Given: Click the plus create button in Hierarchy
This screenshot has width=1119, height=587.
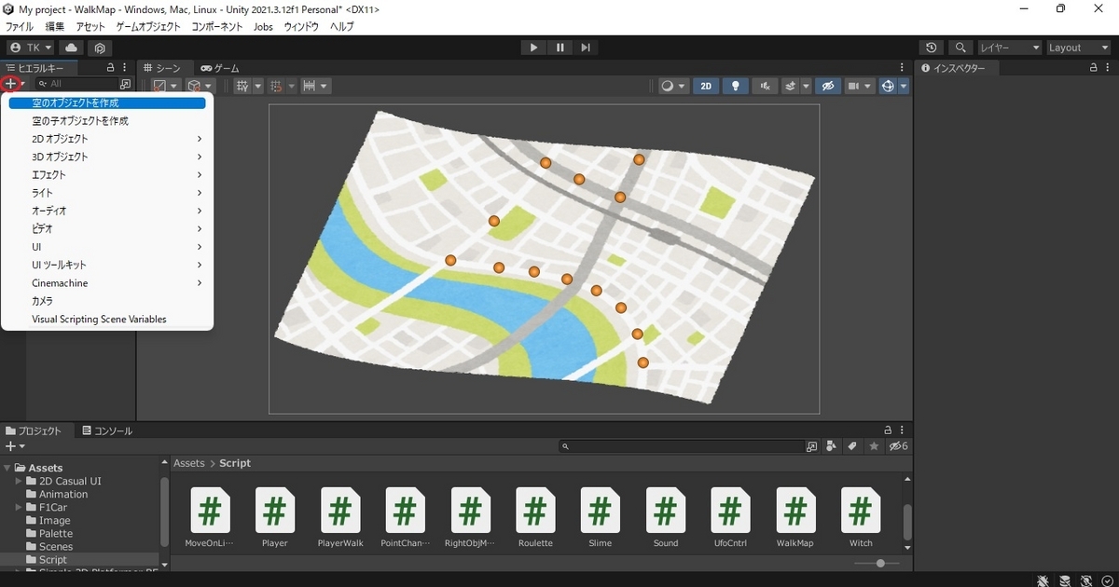Looking at the screenshot, I should [11, 84].
